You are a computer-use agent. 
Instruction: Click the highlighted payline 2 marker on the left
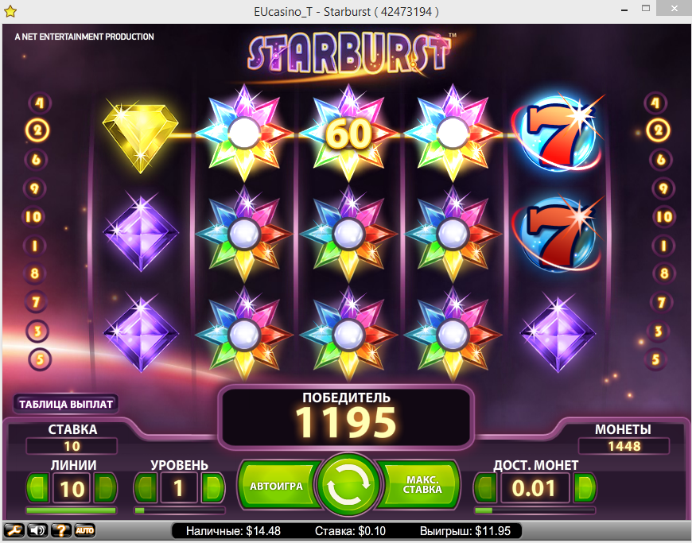pyautogui.click(x=37, y=130)
